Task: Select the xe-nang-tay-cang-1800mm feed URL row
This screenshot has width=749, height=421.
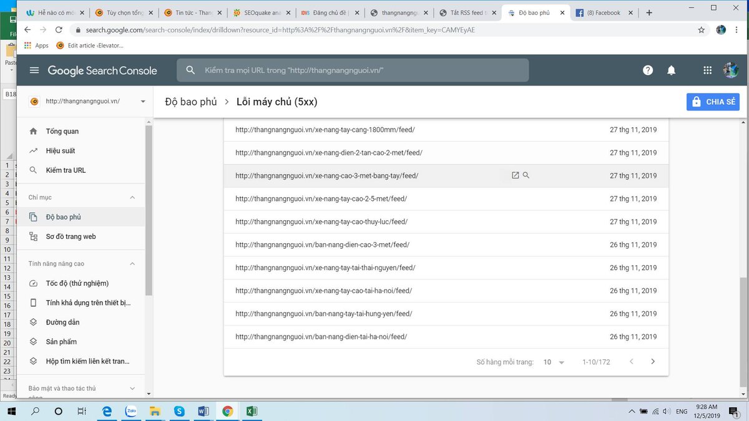Action: coord(446,130)
